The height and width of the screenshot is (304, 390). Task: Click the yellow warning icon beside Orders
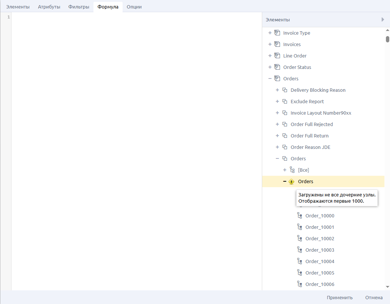tap(291, 181)
